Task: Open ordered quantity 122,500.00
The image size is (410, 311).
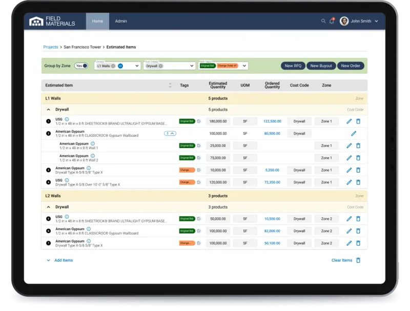Action: (272, 121)
